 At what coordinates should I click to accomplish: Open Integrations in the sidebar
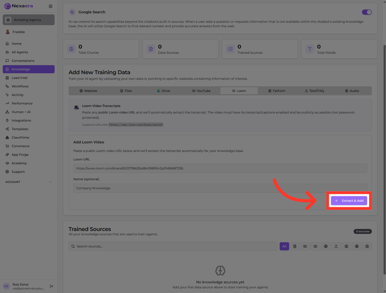pos(29,120)
